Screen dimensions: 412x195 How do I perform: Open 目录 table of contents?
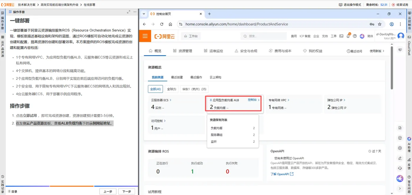[x=12, y=191]
